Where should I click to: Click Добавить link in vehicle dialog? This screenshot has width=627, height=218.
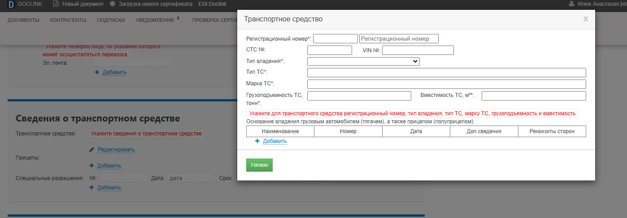coord(275,141)
